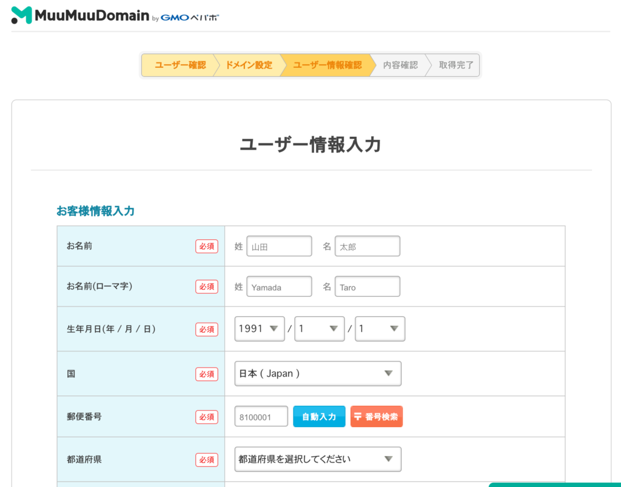The image size is (621, 487).
Task: Select the ドメイン設定 step tab
Action: tap(249, 65)
